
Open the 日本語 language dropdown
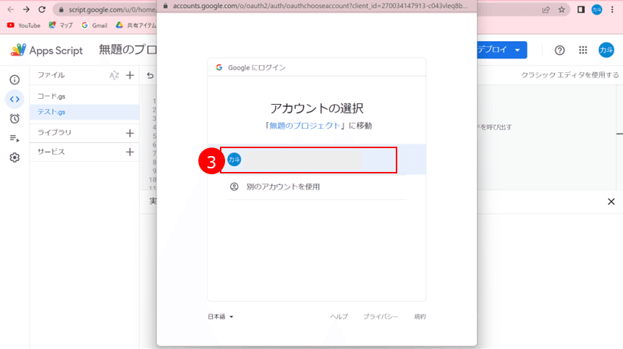pos(221,316)
